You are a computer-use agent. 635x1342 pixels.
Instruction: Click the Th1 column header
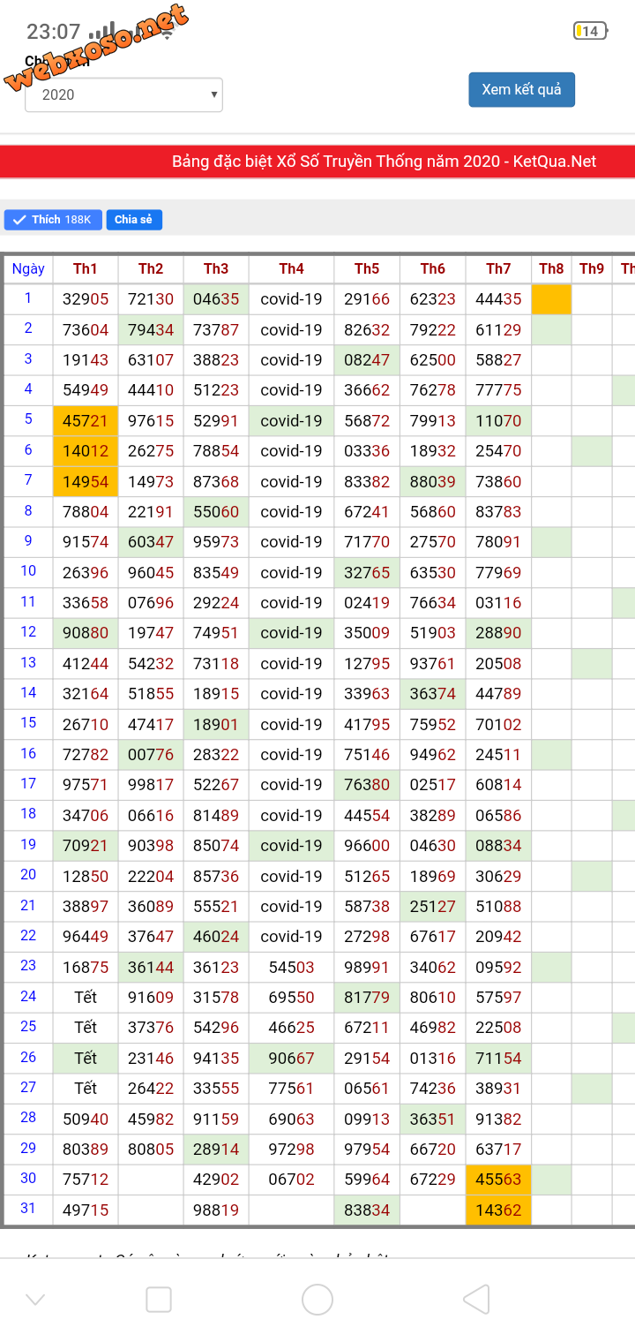tap(86, 269)
